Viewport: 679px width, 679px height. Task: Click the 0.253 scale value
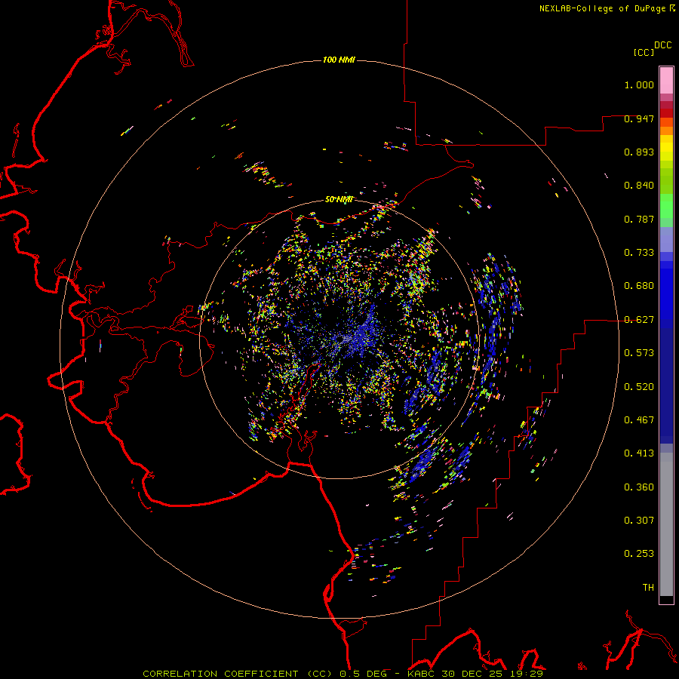pos(639,554)
